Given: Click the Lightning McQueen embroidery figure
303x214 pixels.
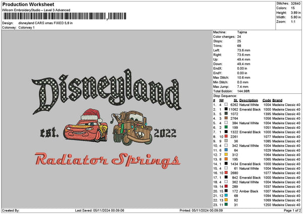Looking at the screenshot, I should coord(86,126).
